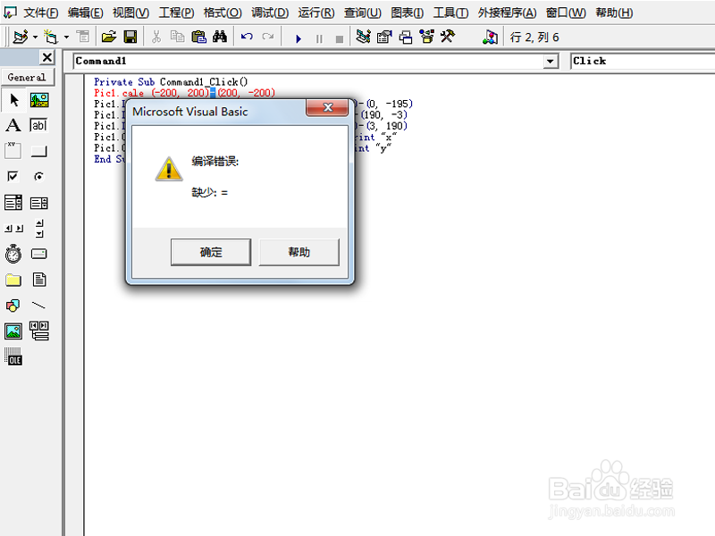Open the Add Project dropdown arrow
This screenshot has height=536, width=715.
tap(35, 37)
